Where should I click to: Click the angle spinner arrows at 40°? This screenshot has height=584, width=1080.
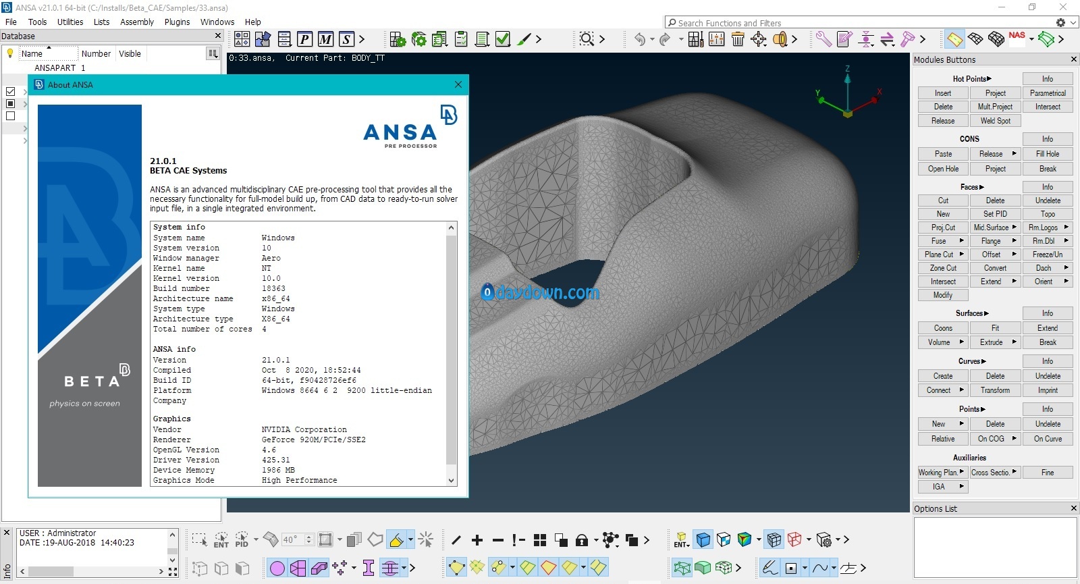tap(308, 539)
